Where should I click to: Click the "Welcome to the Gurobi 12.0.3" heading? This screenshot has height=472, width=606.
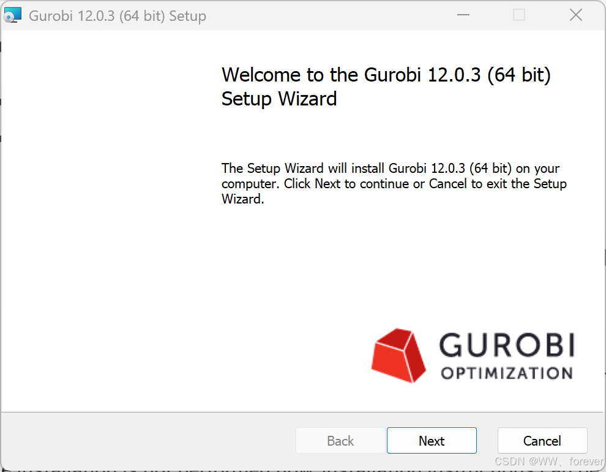point(386,86)
